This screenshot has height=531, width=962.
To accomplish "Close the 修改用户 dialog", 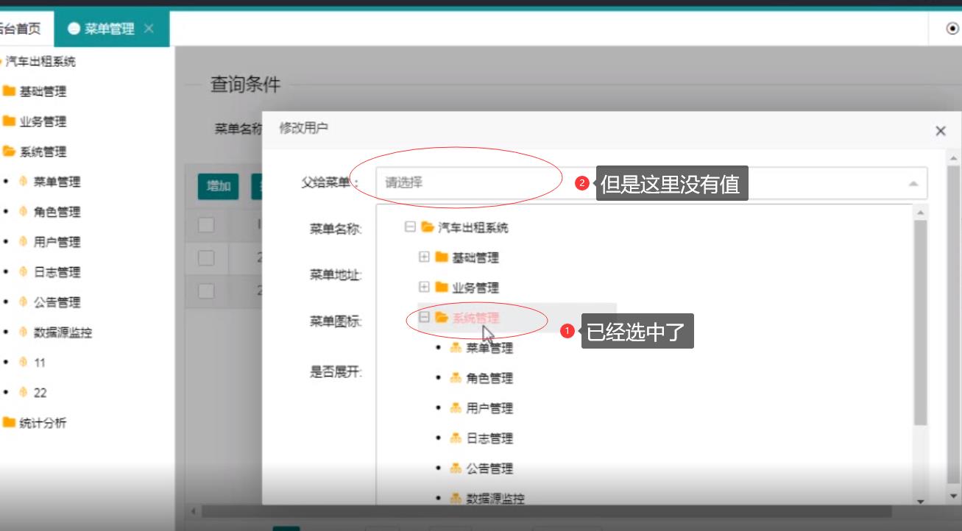I will pyautogui.click(x=941, y=131).
